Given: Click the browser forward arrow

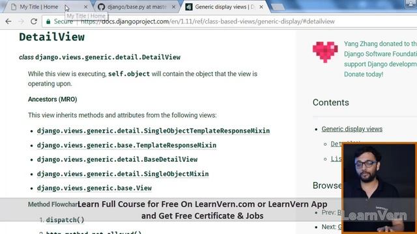Looking at the screenshot, I should tap(21, 21).
